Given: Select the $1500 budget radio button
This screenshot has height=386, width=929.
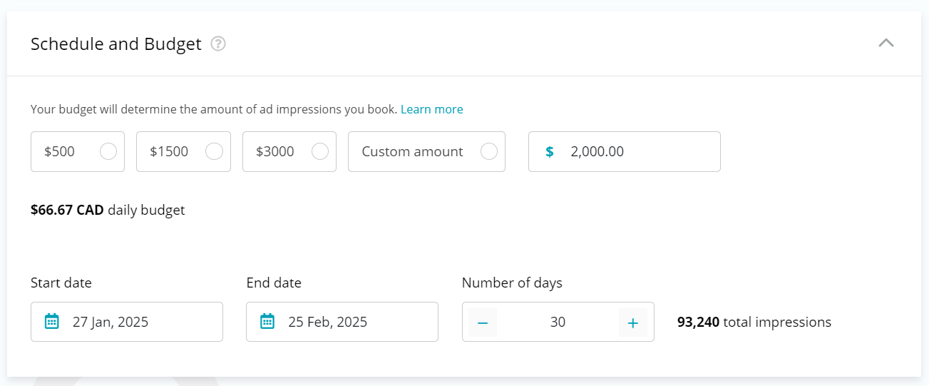Looking at the screenshot, I should (x=214, y=151).
